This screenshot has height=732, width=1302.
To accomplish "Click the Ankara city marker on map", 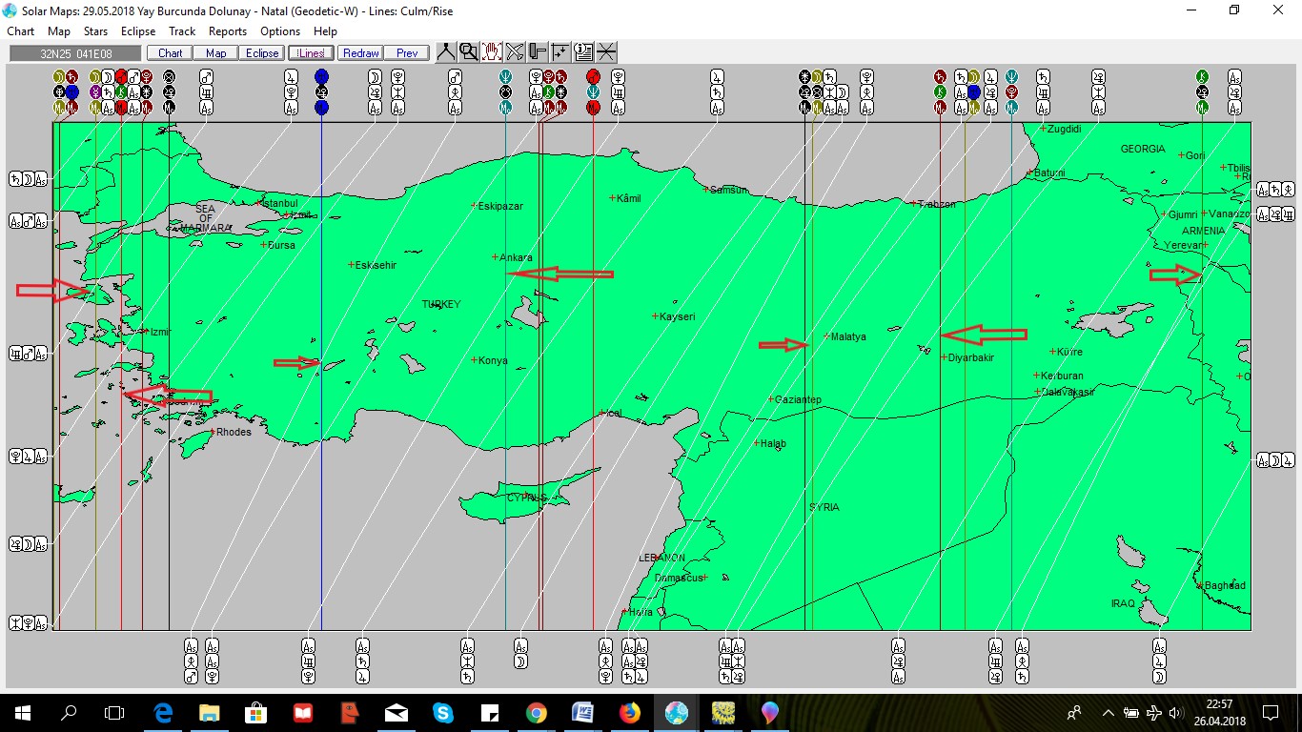I will point(495,257).
